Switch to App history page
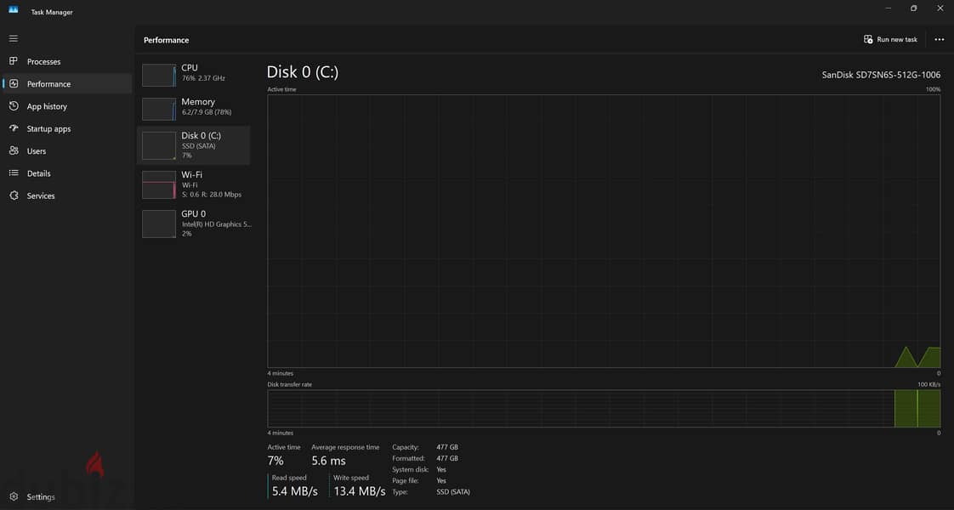 point(47,106)
